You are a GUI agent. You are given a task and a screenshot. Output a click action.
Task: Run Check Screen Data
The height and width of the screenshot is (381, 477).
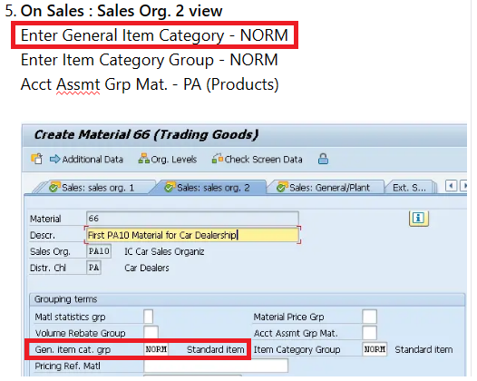pos(258,159)
